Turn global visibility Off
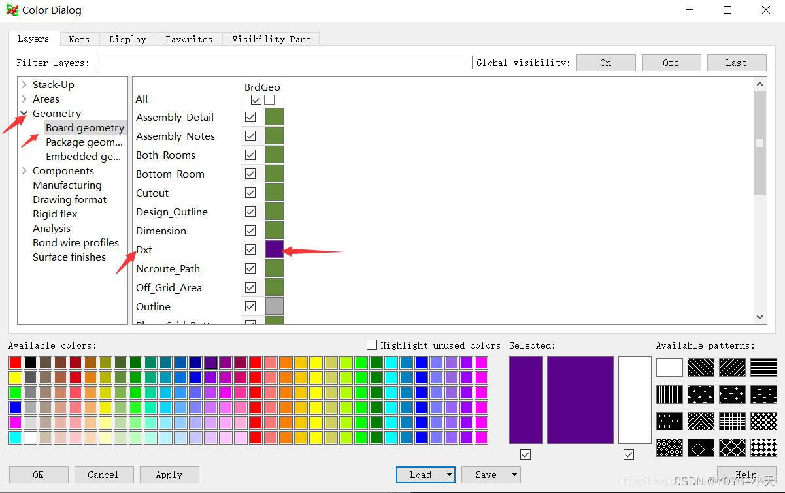Viewport: 785px width, 493px height. 671,63
